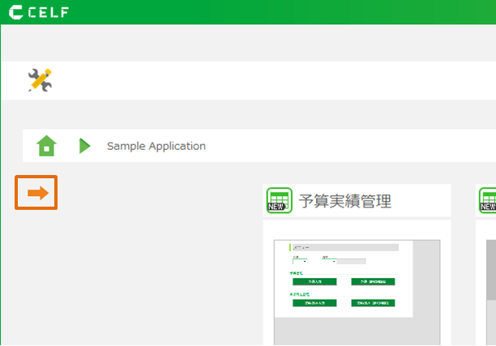Open the Sample Application breadcrumb

156,147
